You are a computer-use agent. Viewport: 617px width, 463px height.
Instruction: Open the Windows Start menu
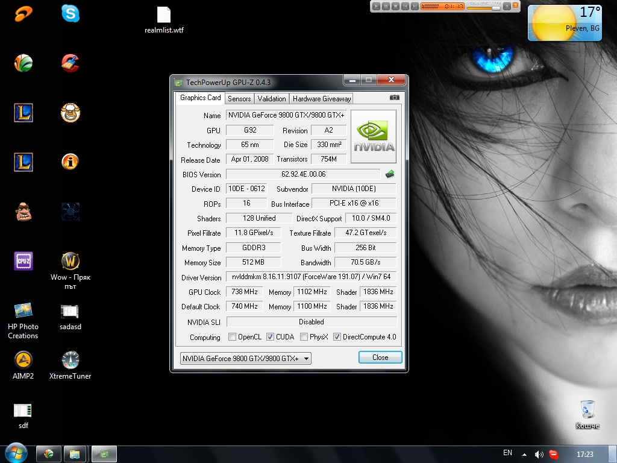[16, 453]
